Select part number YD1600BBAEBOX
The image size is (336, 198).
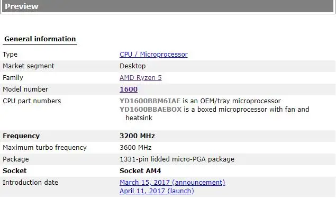(x=151, y=109)
